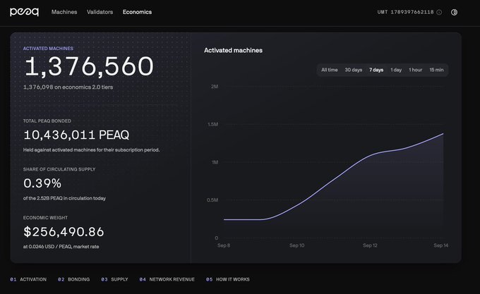Click the UMT info icon

coord(439,12)
